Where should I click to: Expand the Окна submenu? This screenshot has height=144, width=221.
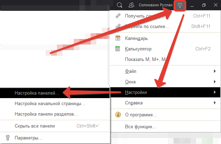coord(165,82)
